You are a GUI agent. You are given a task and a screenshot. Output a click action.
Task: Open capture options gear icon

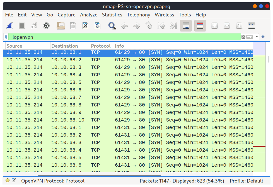(46, 26)
